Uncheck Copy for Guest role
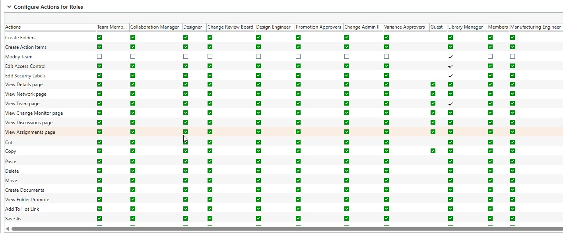The image size is (563, 233). click(x=433, y=151)
